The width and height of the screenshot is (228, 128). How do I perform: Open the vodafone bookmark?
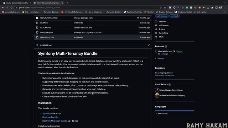pos(11,12)
